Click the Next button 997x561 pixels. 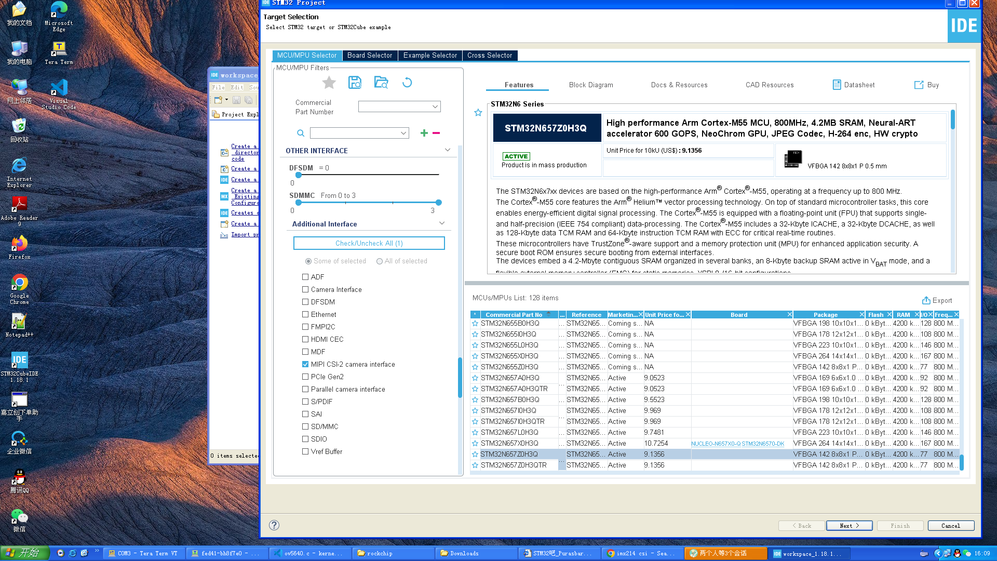pos(850,526)
